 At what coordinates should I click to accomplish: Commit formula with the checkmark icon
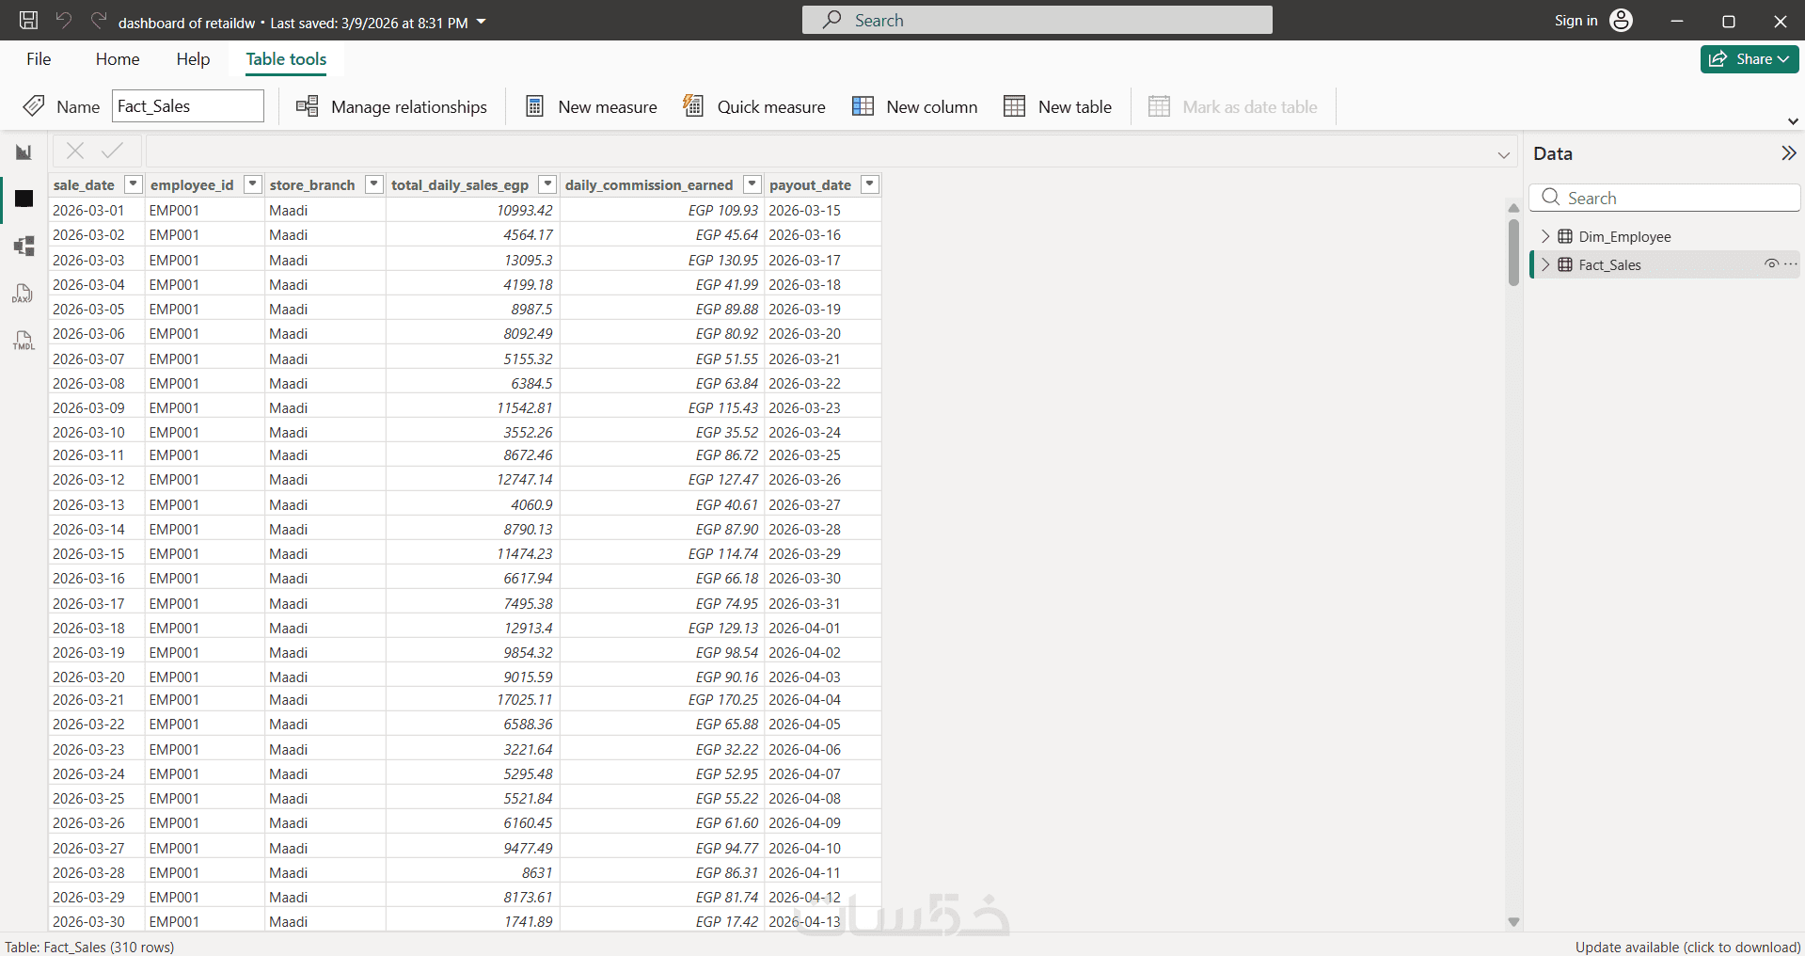point(113,151)
